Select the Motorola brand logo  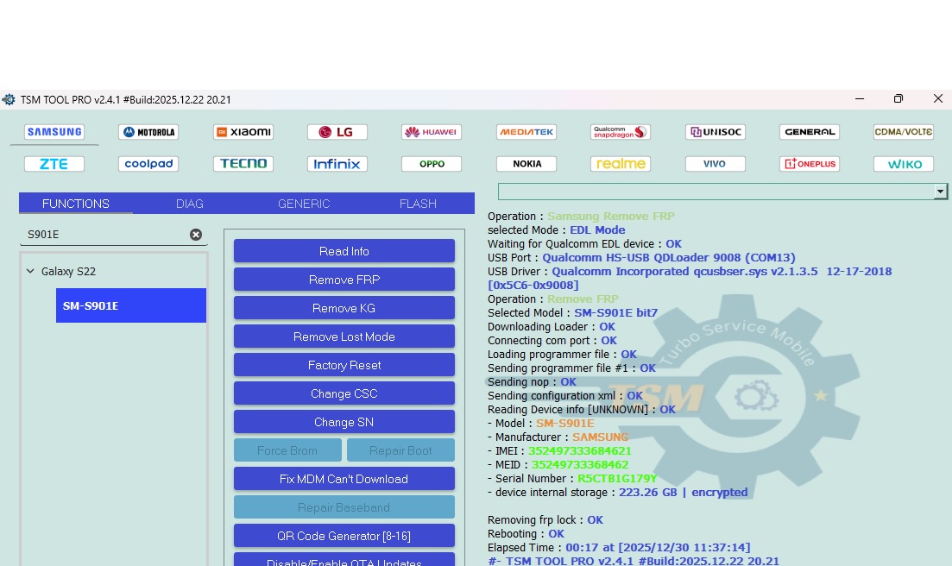click(148, 132)
